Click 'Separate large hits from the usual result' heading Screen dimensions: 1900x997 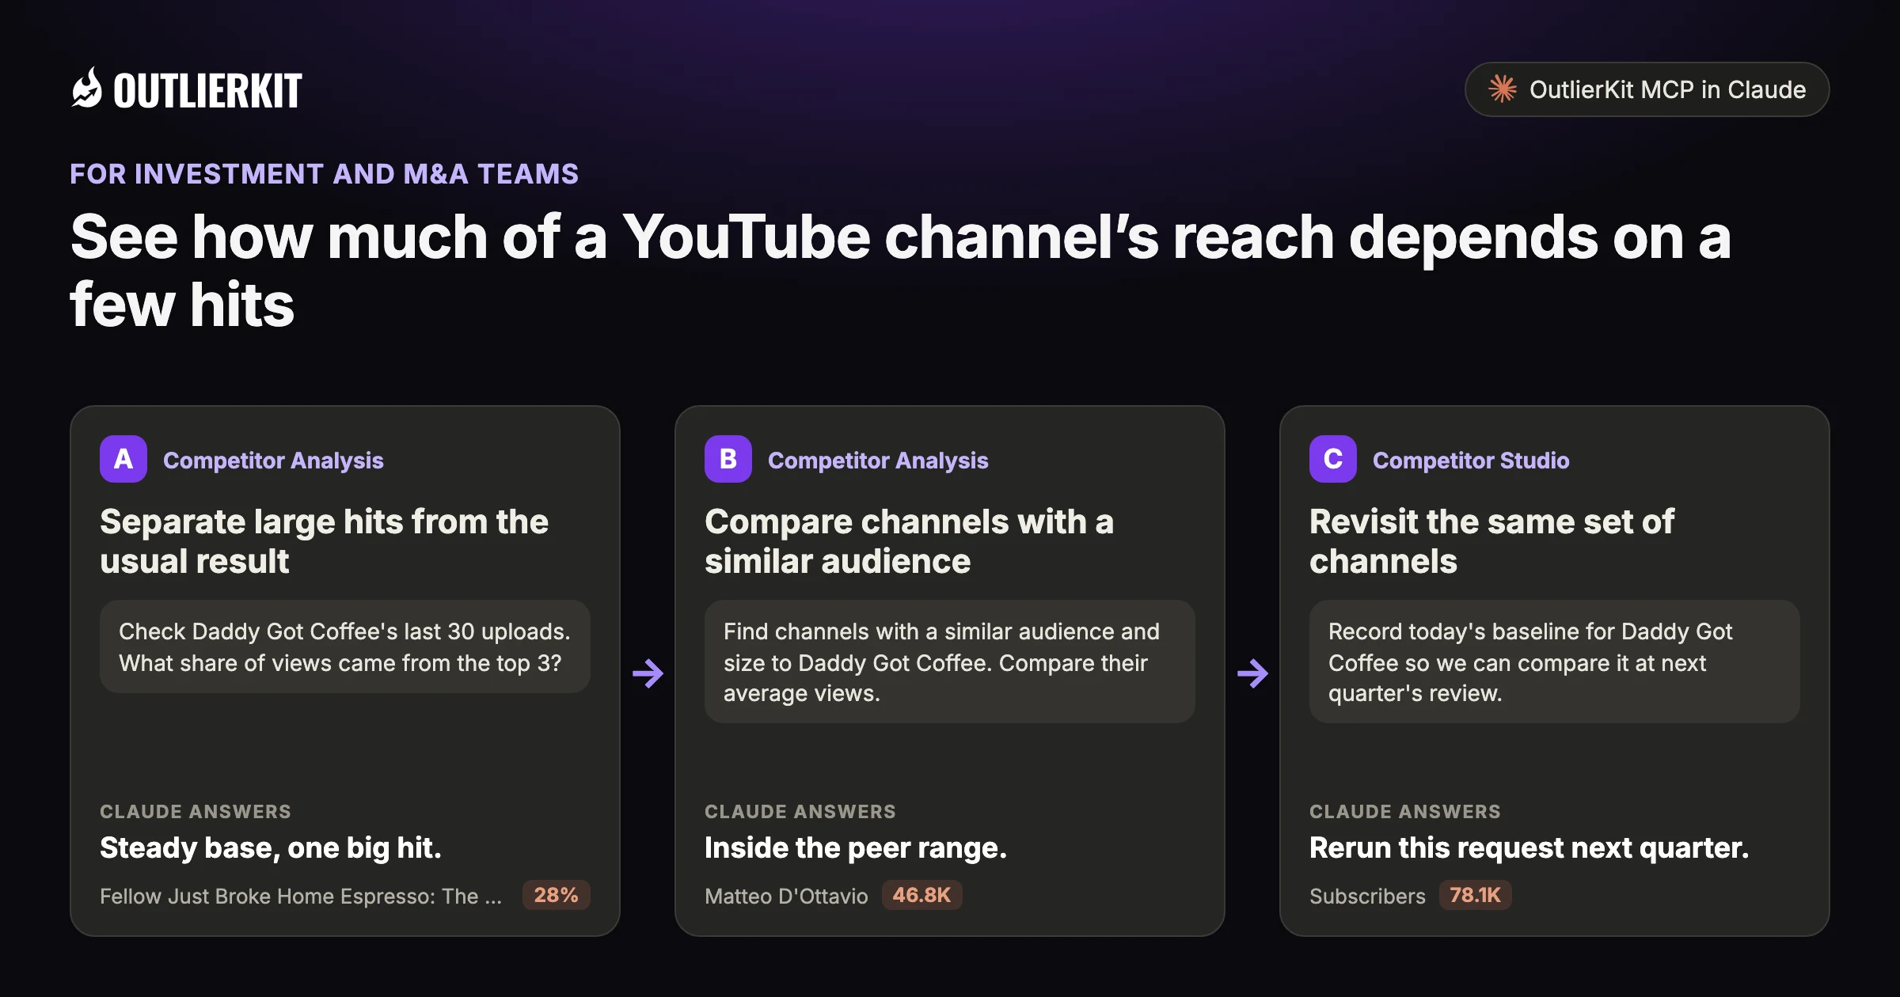tap(324, 541)
